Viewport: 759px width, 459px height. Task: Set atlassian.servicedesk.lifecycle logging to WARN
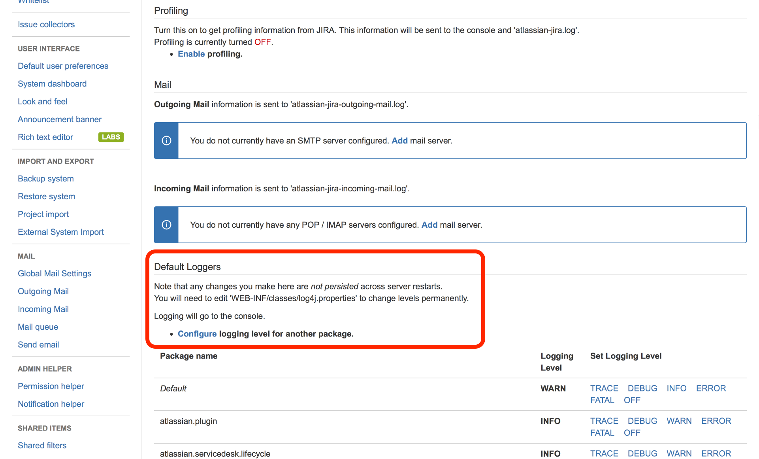pos(679,453)
